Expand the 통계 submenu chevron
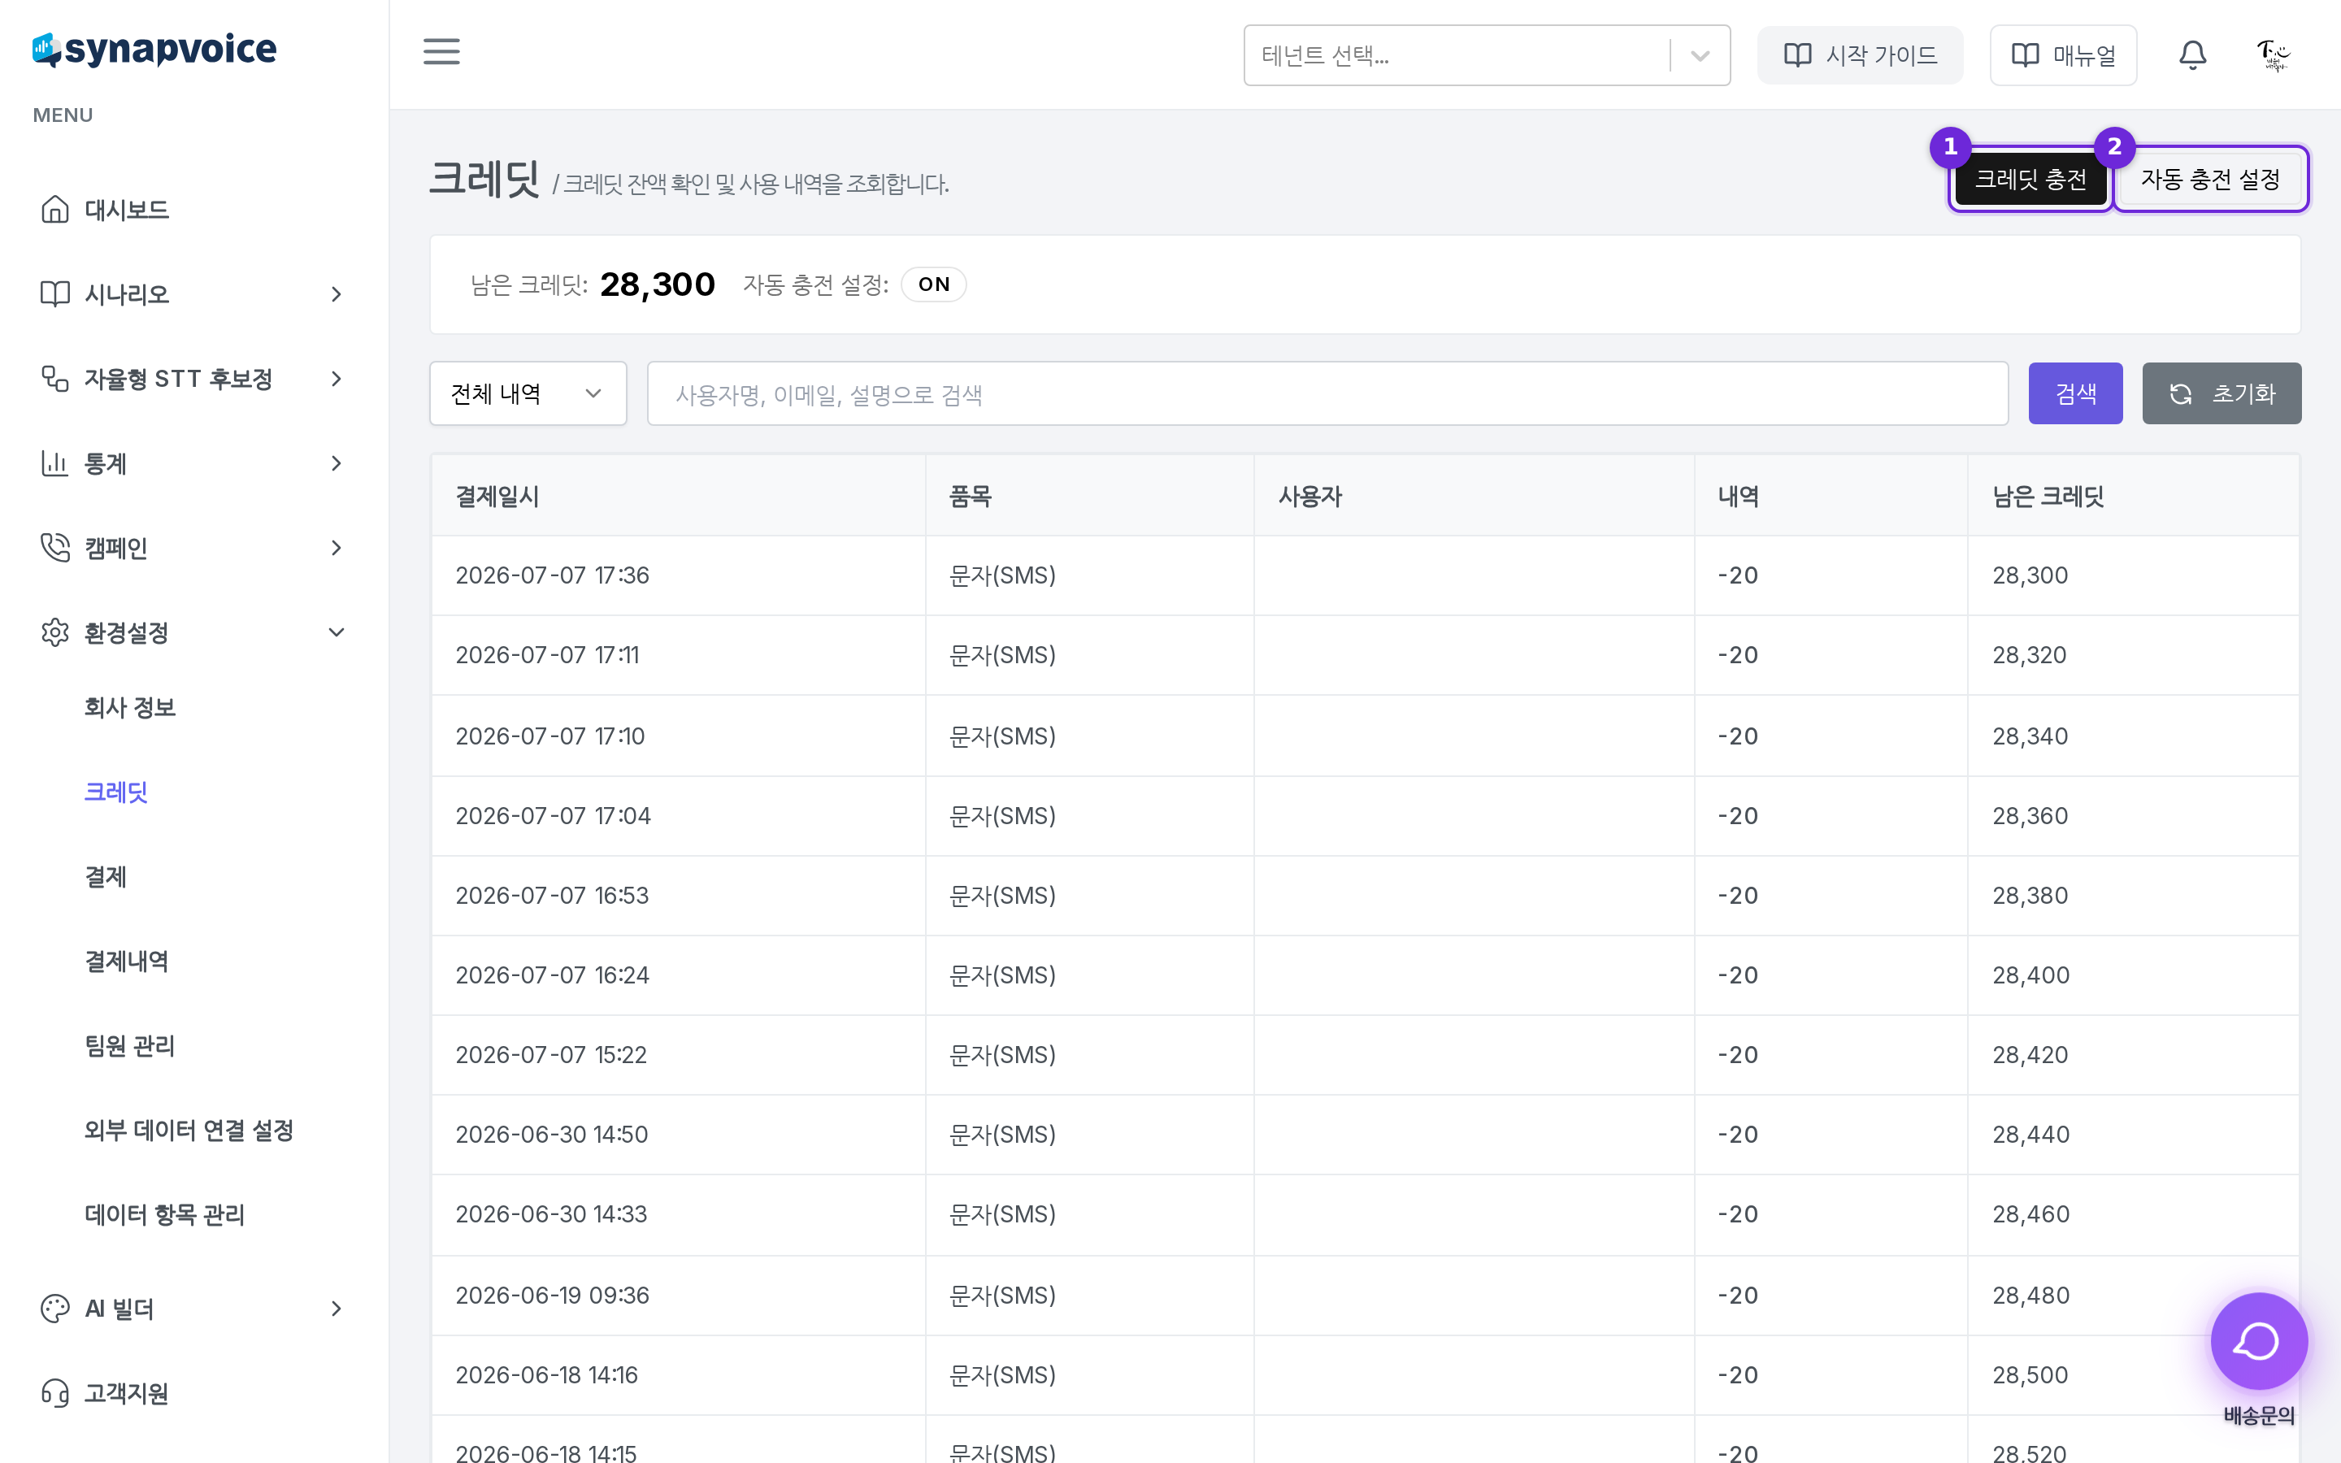This screenshot has height=1463, width=2341. 337,463
